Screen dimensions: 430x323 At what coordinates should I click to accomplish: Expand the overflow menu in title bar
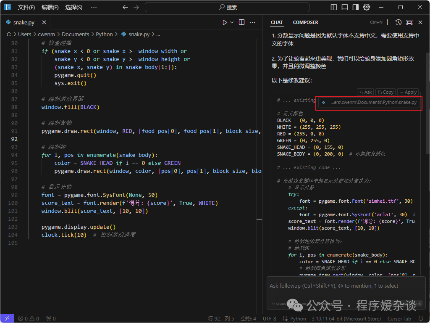click(x=94, y=7)
